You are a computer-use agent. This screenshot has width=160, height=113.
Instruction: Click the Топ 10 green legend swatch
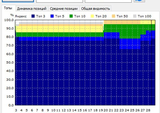pos(71,16)
